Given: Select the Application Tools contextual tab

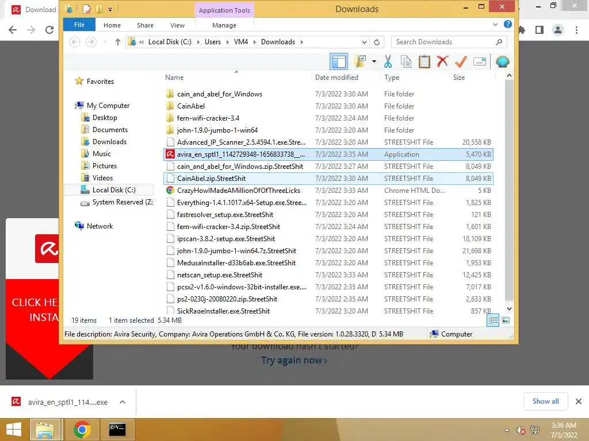Looking at the screenshot, I should [224, 10].
